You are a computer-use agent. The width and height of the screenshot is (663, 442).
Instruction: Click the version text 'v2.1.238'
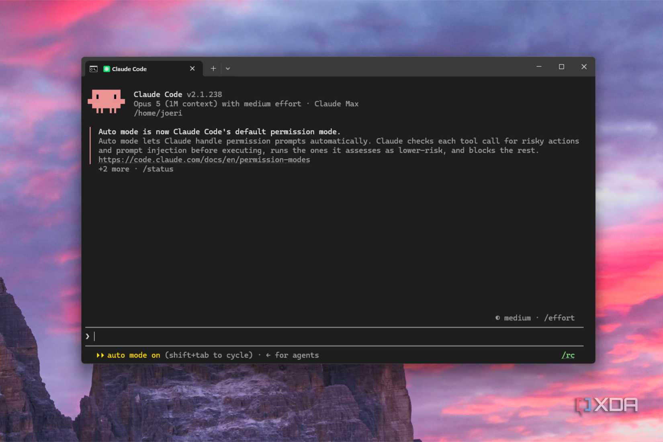click(204, 94)
